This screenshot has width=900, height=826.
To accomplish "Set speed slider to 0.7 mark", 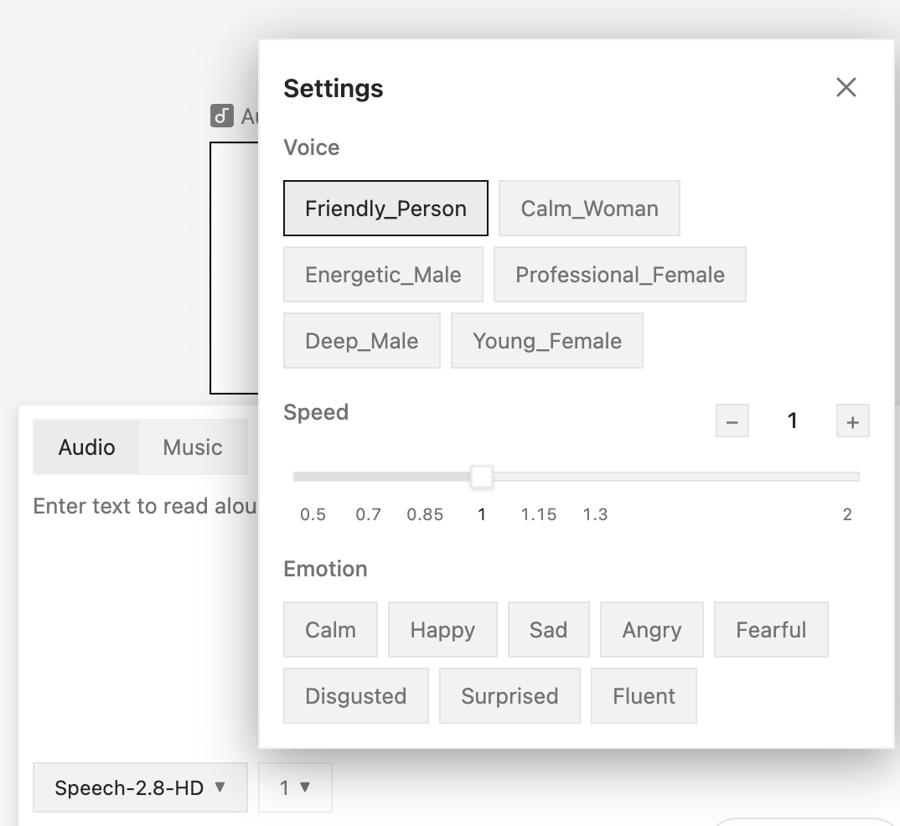I will coord(369,514).
